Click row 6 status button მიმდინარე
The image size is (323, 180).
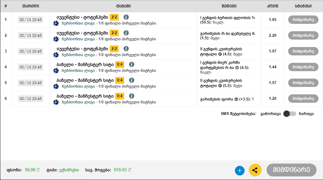click(x=303, y=99)
